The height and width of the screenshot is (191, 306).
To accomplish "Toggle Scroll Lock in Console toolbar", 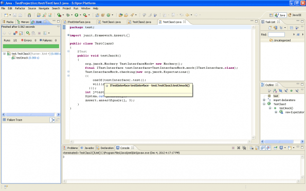I will pos(257,148).
